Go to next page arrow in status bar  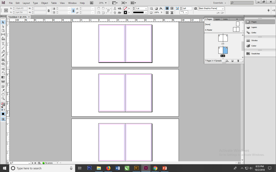(x=33, y=163)
